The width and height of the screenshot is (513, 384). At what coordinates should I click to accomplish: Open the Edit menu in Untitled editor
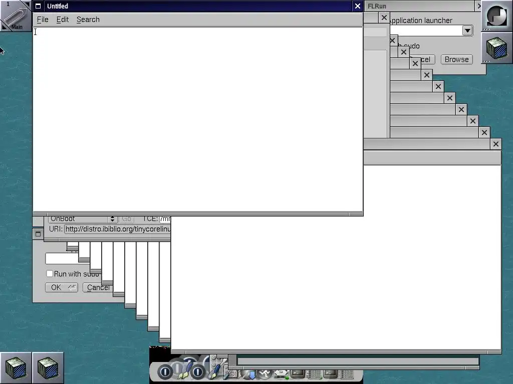coord(63,19)
